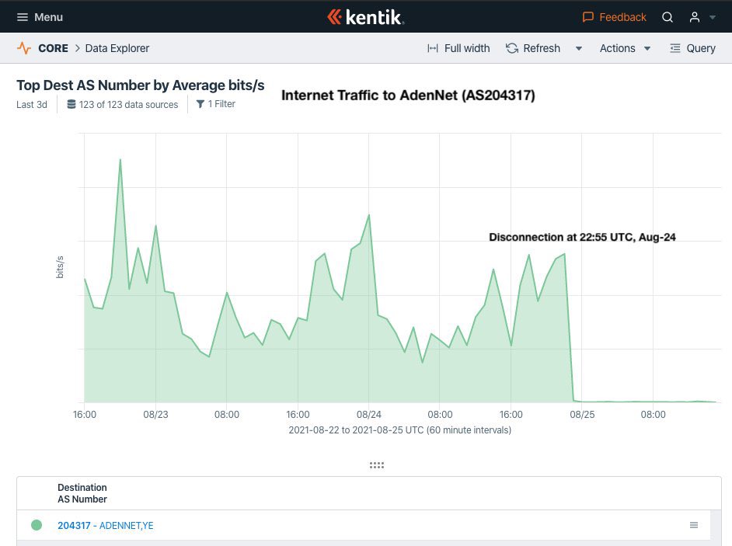Click the resize grip dots below the chart
732x546 pixels.
(377, 465)
